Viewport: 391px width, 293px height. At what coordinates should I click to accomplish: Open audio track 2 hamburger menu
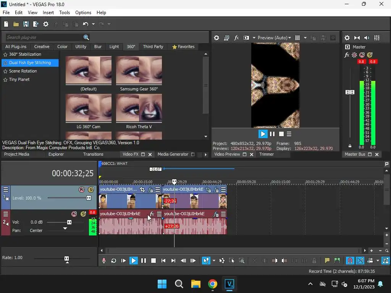(5, 214)
